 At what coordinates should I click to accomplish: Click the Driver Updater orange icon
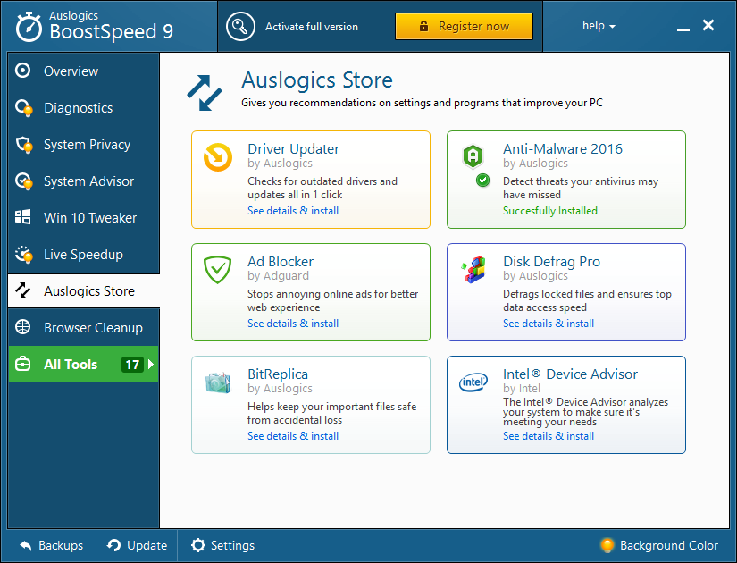point(218,157)
